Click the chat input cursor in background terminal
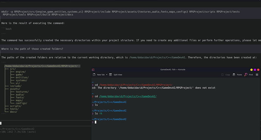Viewport: 261px width, 140px height. (1, 123)
